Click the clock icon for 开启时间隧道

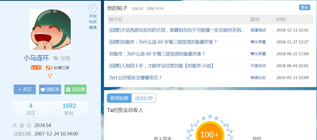coord(93,8)
